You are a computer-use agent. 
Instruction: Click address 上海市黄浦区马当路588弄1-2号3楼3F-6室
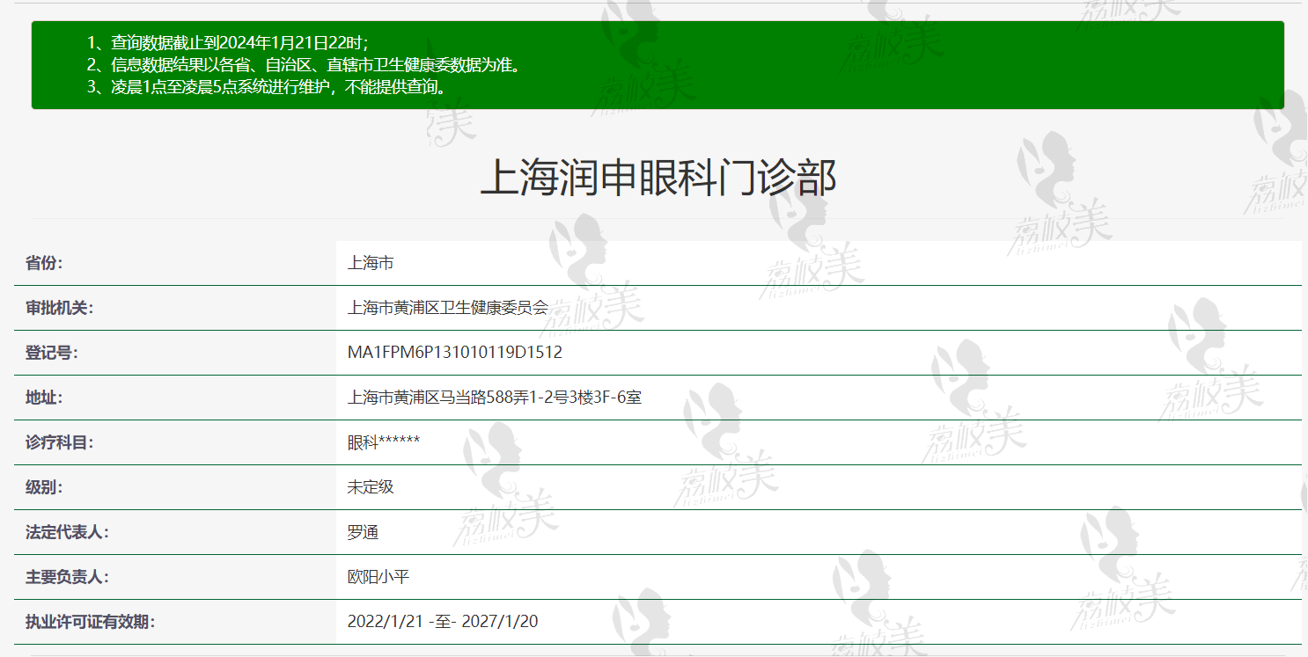pyautogui.click(x=495, y=397)
